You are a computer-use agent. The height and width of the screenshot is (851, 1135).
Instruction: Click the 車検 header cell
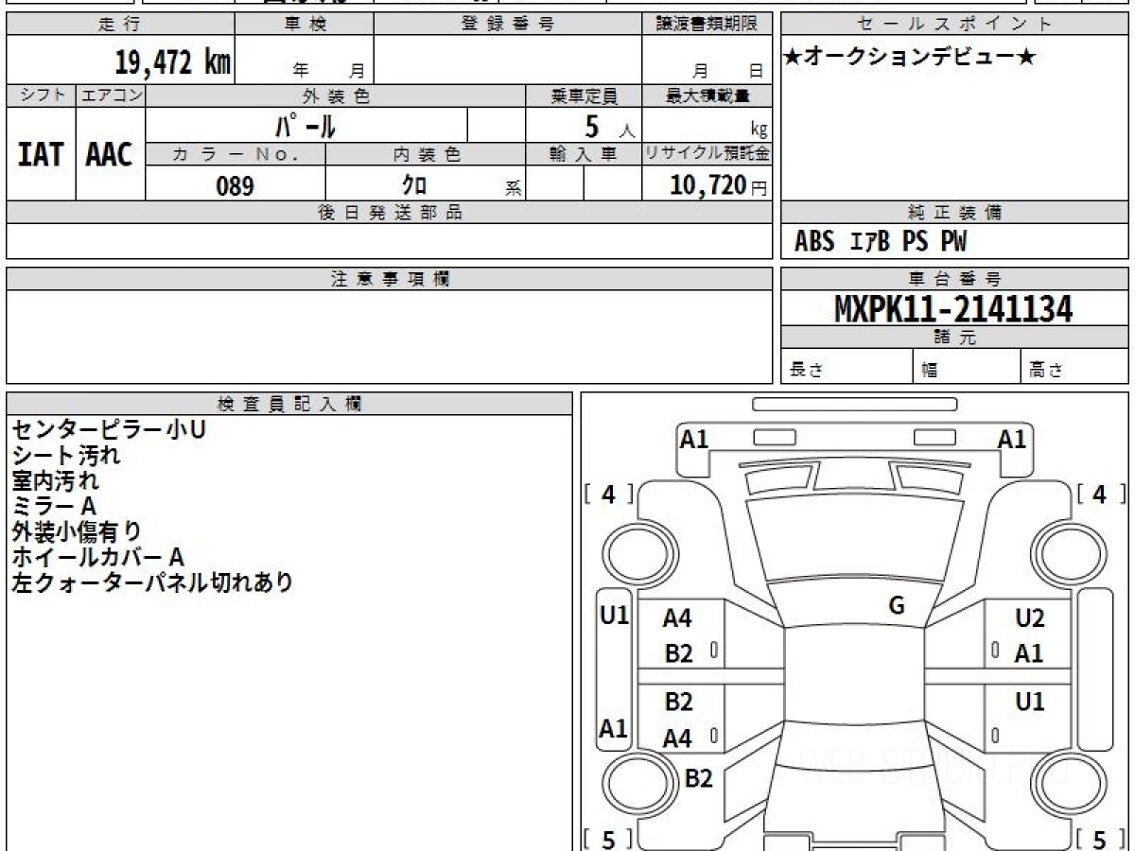pyautogui.click(x=305, y=25)
